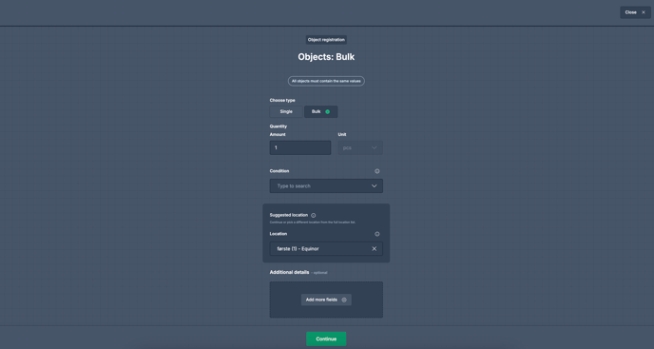Click the 'All objects must contain the same values' notice

point(326,81)
